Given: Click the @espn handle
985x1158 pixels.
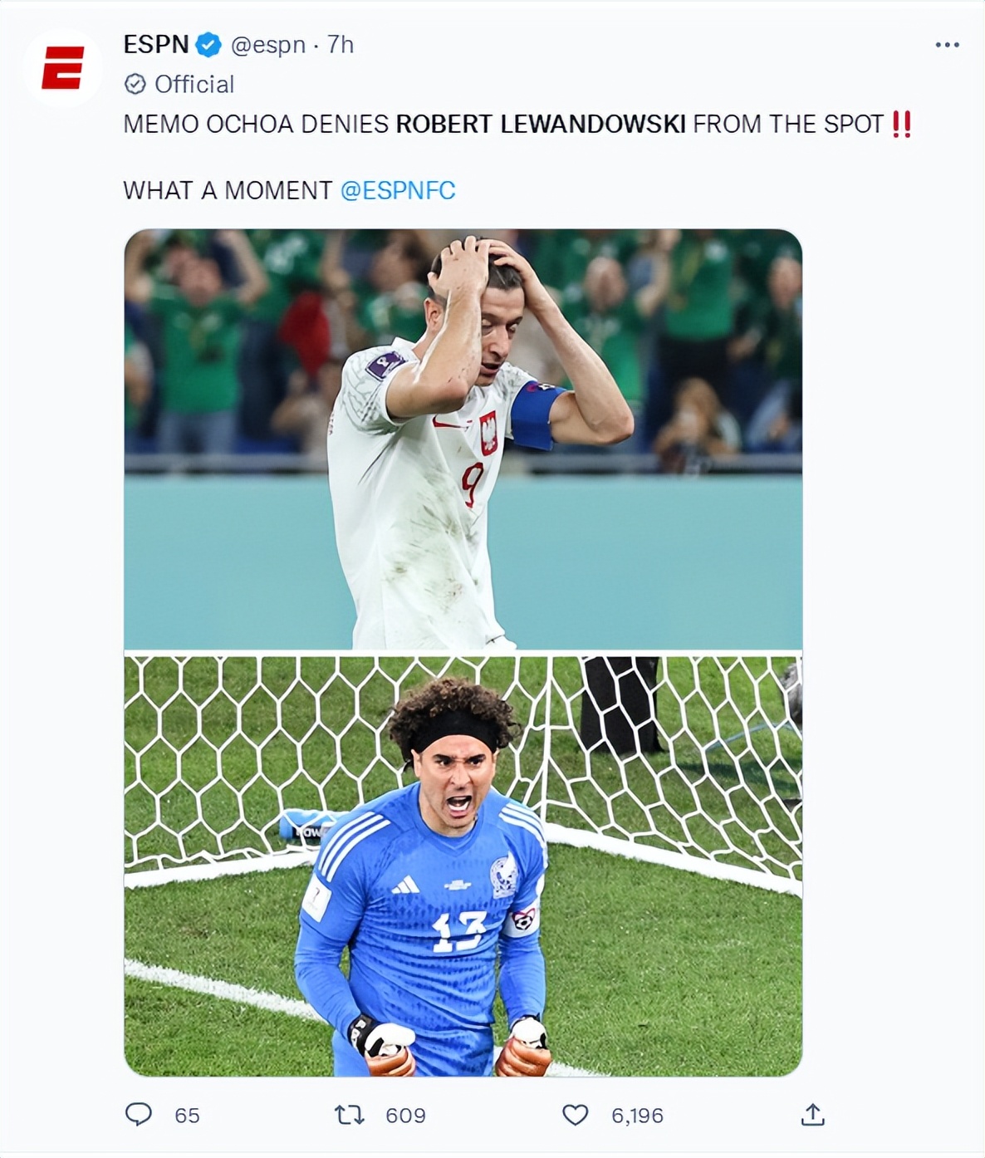Looking at the screenshot, I should [x=268, y=45].
